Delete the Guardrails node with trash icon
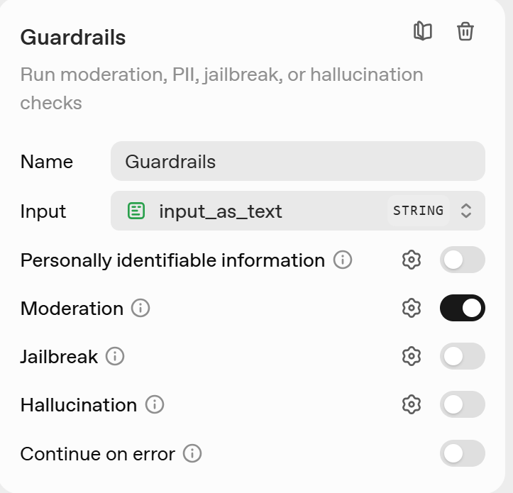This screenshot has height=493, width=513. coord(465,31)
